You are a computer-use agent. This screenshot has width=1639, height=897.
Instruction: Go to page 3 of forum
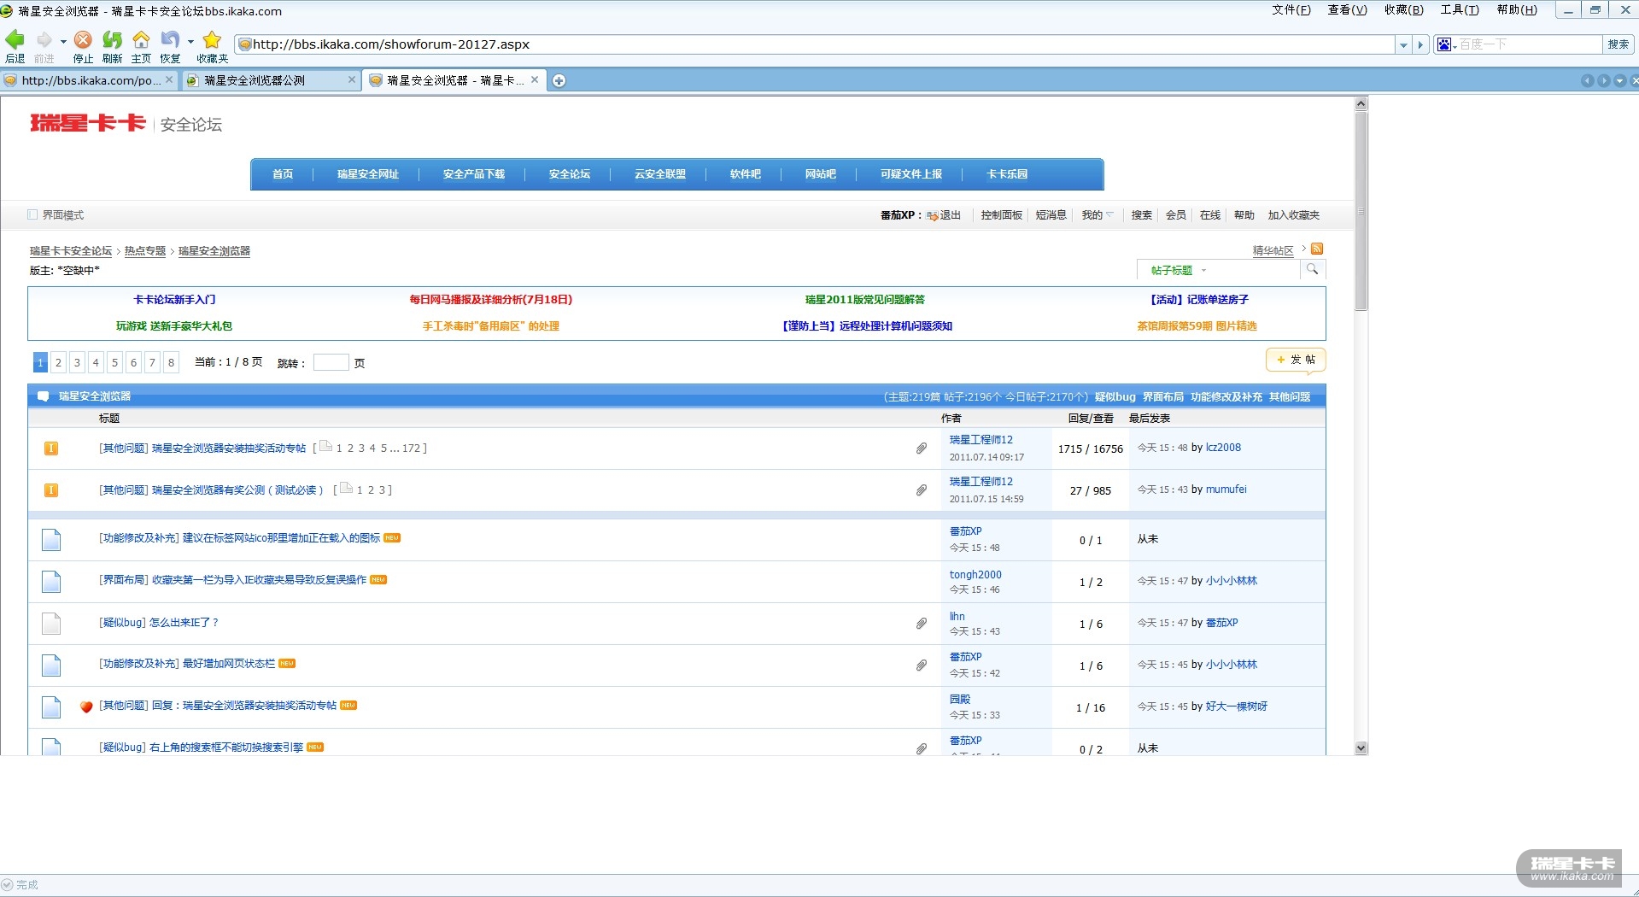[77, 363]
